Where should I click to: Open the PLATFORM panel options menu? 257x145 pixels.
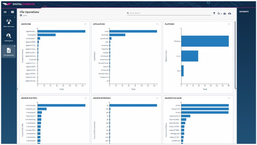(229, 24)
